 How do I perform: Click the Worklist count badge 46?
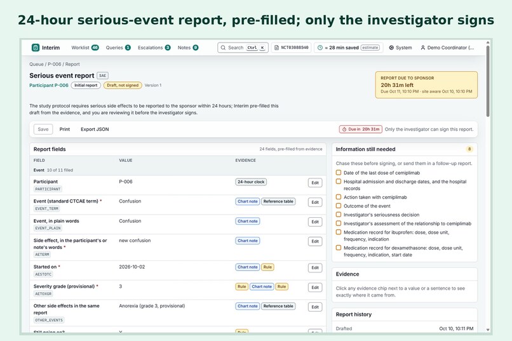point(95,48)
